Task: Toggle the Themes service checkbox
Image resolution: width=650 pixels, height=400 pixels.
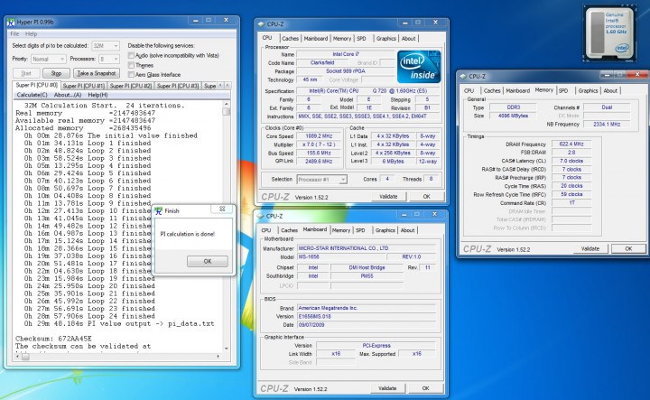Action: coord(131,65)
